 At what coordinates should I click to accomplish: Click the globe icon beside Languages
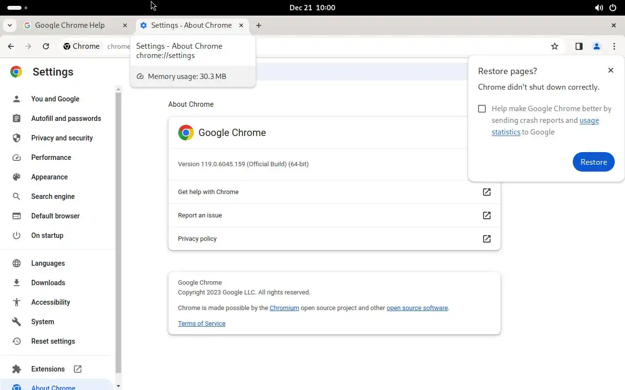[x=17, y=263]
